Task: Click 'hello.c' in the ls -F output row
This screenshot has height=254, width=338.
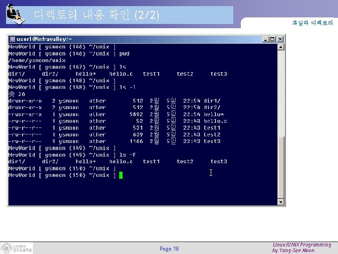Action: 121,161
